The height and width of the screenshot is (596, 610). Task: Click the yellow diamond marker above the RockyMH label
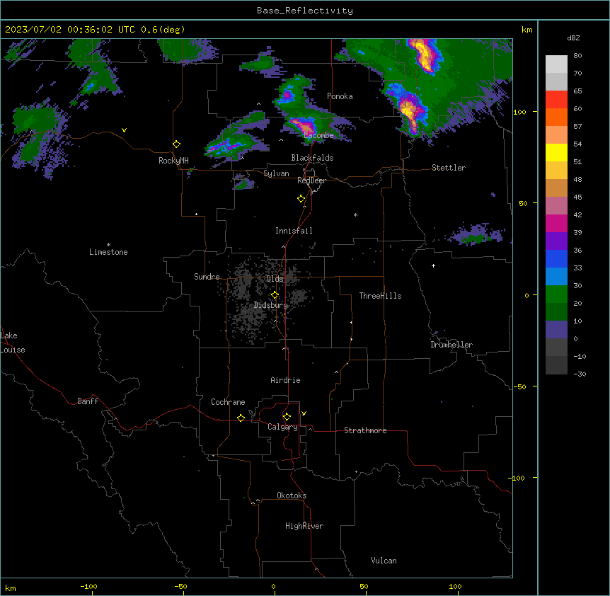pyautogui.click(x=176, y=144)
